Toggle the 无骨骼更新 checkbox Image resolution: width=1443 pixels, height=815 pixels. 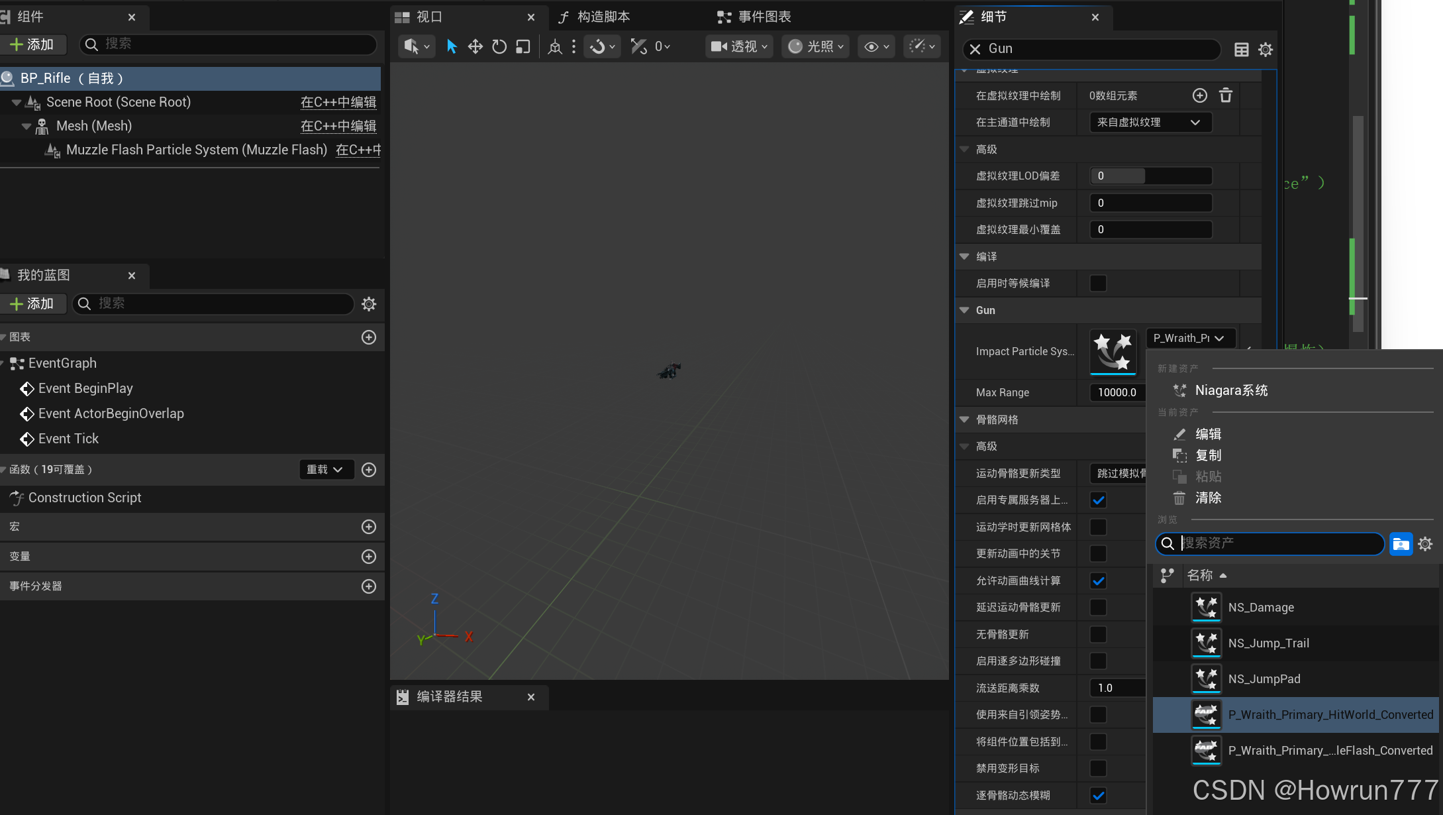click(1098, 635)
